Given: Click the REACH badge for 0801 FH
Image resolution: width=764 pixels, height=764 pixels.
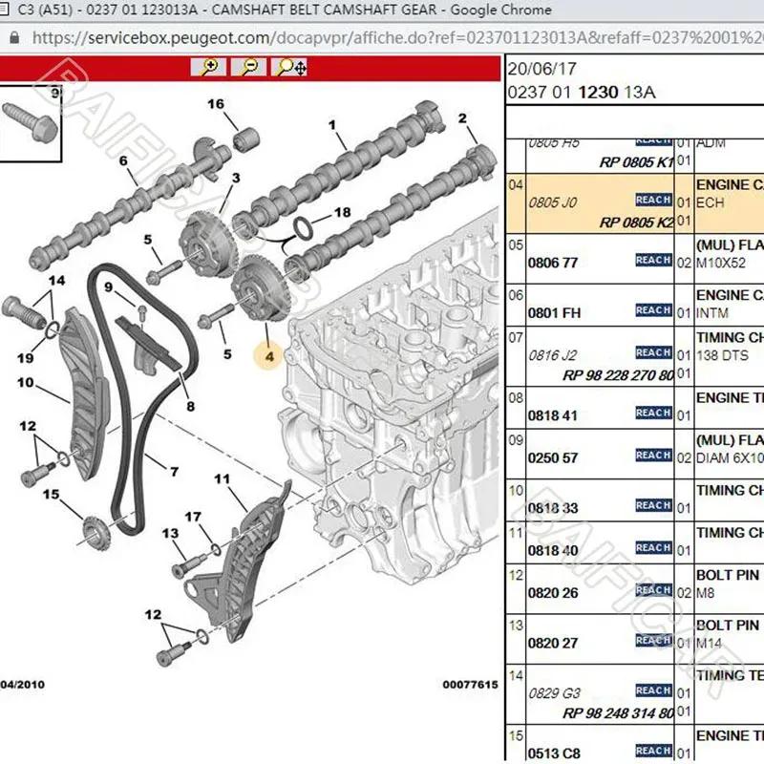Looking at the screenshot, I should [x=653, y=310].
